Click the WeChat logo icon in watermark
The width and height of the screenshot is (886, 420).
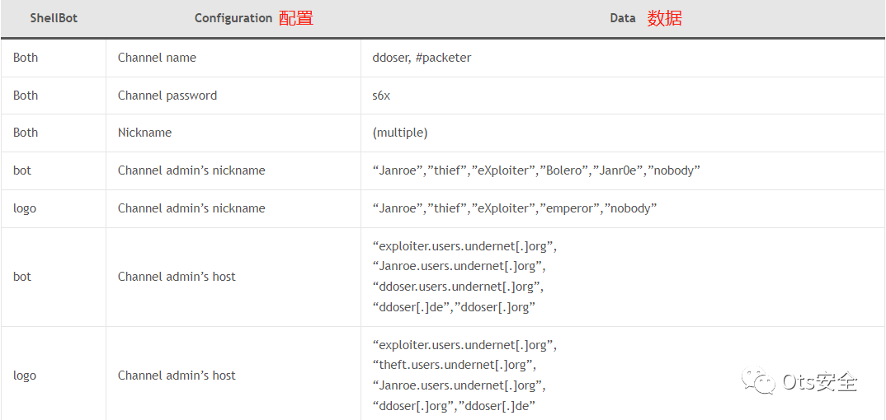(x=758, y=381)
